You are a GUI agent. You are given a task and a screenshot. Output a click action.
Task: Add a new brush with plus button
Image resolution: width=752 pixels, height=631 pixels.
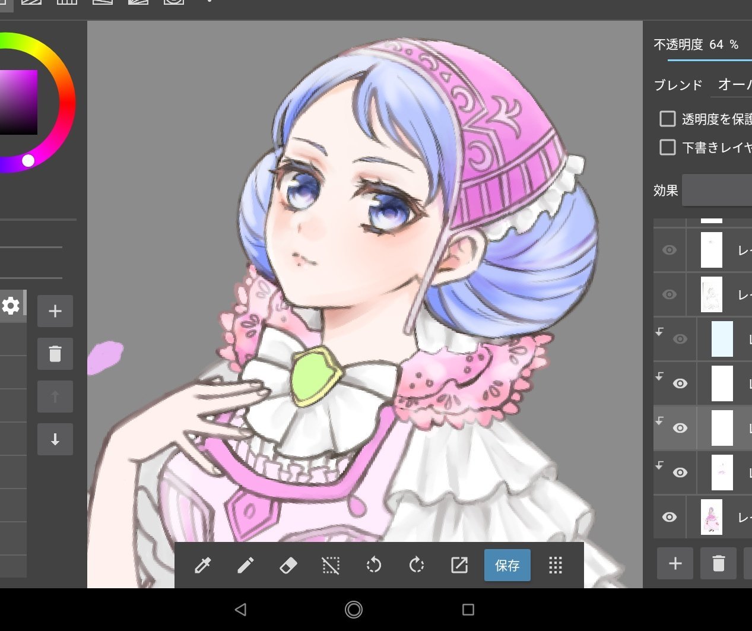click(x=55, y=311)
